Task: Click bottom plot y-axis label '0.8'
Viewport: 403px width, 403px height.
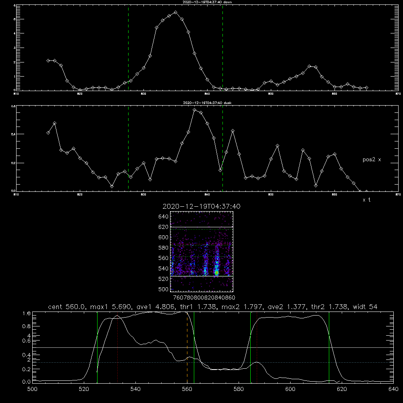Action: click(x=27, y=326)
